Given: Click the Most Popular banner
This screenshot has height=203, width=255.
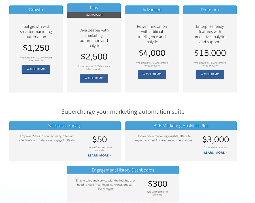Looking at the screenshot, I should click(94, 15).
